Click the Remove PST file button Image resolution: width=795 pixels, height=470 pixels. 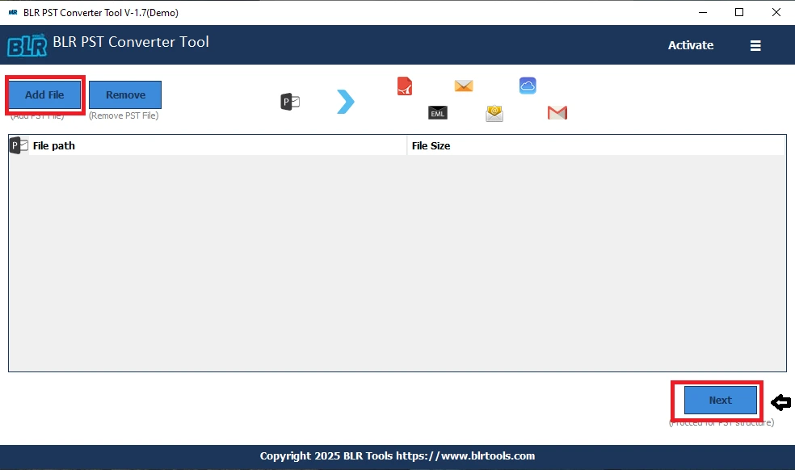pyautogui.click(x=125, y=94)
